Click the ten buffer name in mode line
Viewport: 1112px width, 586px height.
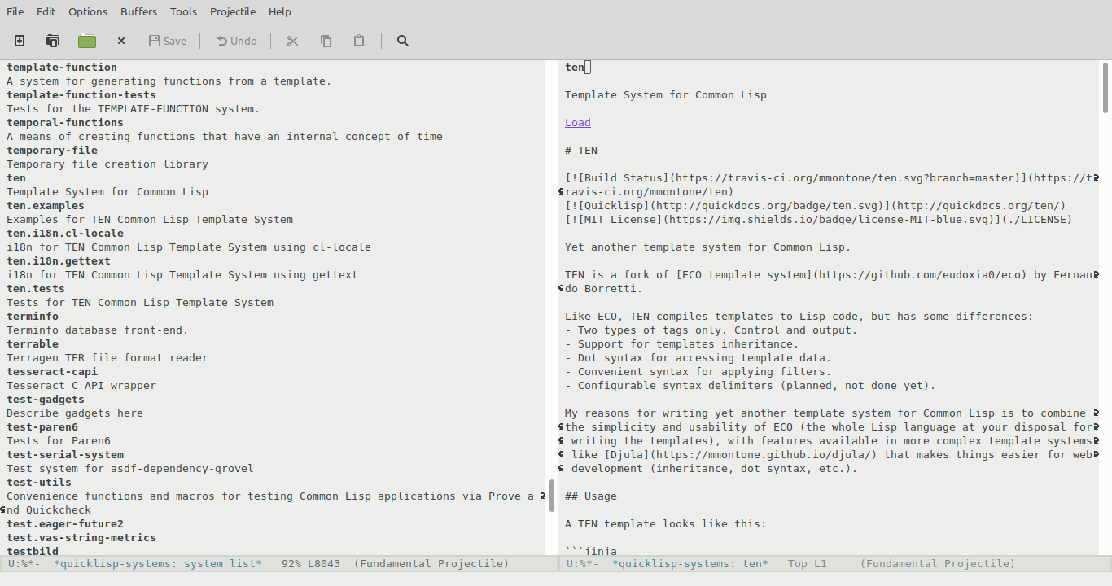pos(690,564)
